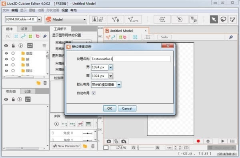The image size is (240, 158).
Task: Choose the lasso selection tool
Action: pos(223,20)
